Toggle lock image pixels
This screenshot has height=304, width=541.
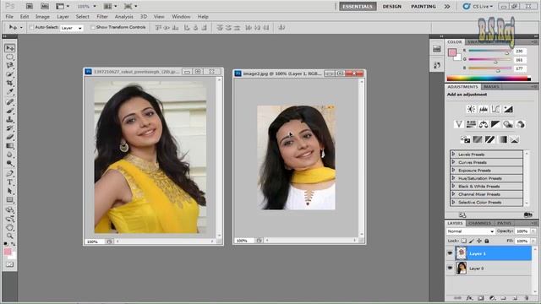(472, 241)
